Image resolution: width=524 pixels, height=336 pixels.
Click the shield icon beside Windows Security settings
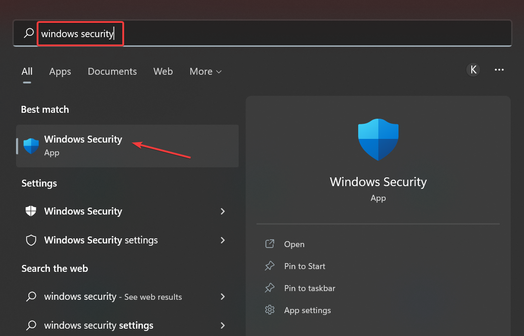(31, 240)
